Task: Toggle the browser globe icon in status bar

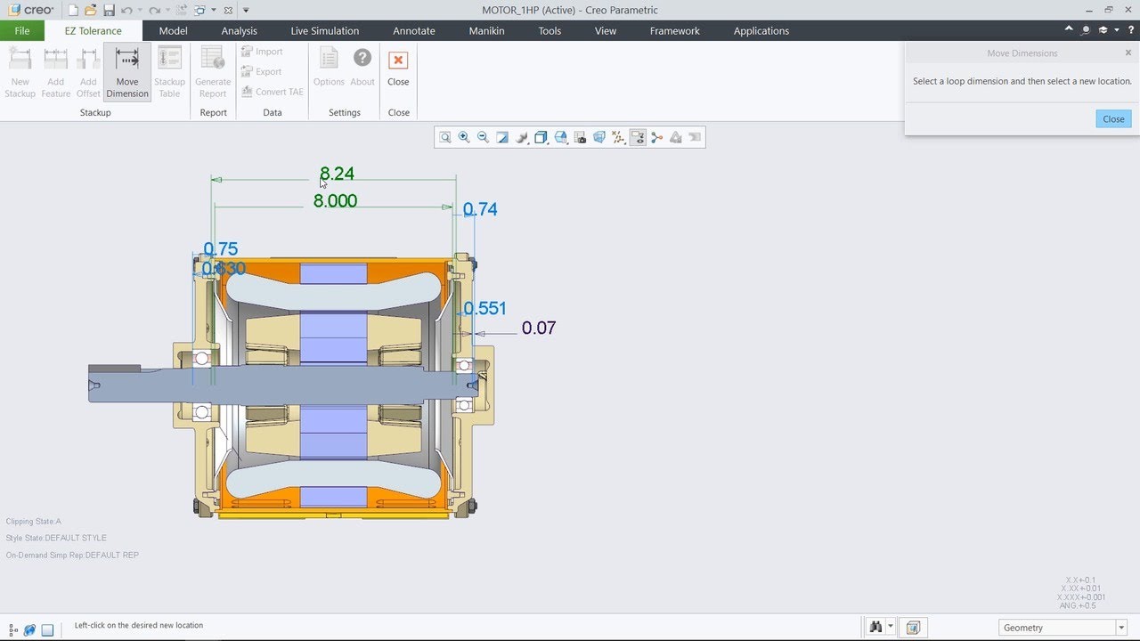Action: point(30,629)
